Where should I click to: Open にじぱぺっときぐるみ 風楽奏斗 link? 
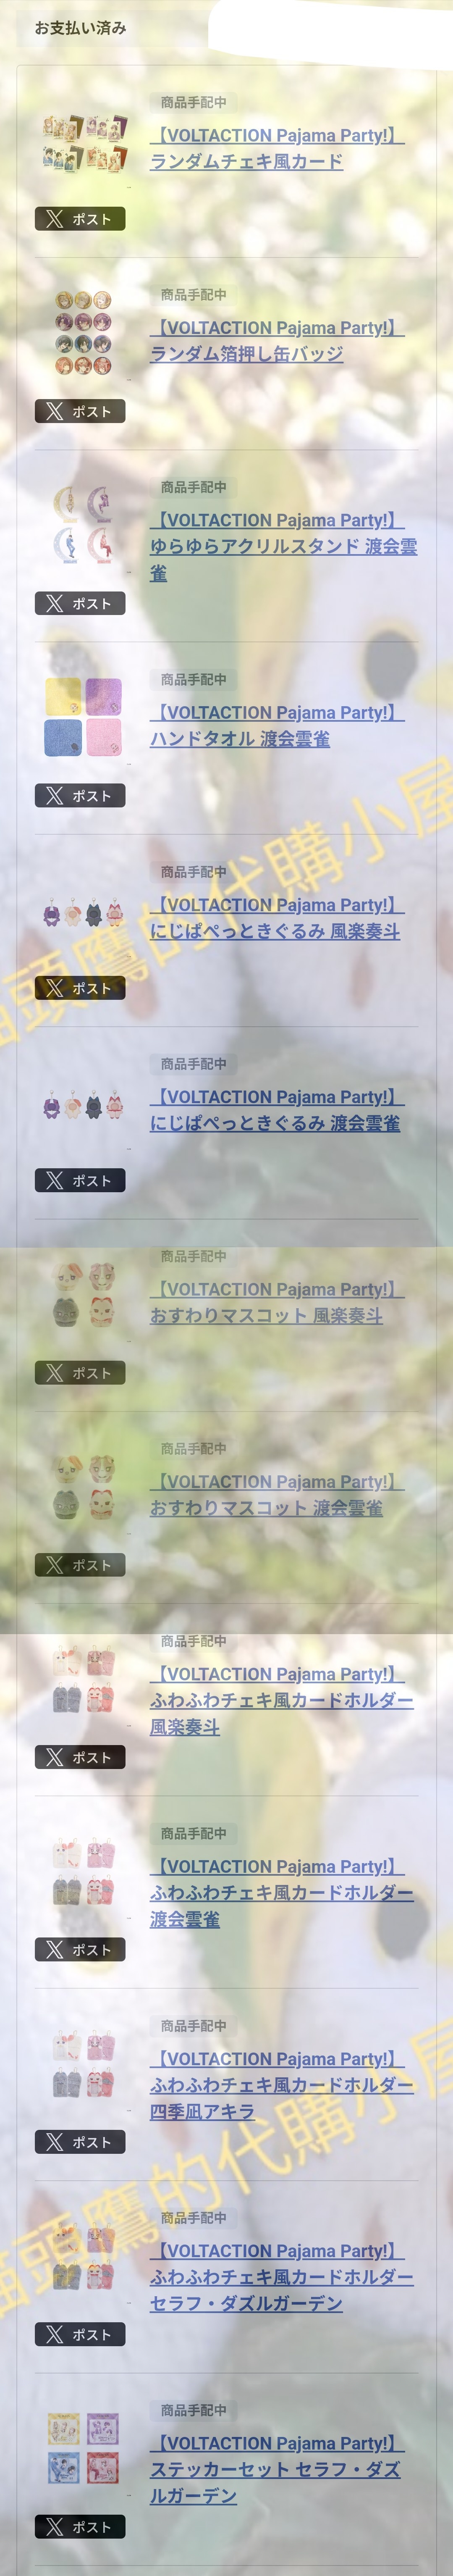click(x=277, y=917)
